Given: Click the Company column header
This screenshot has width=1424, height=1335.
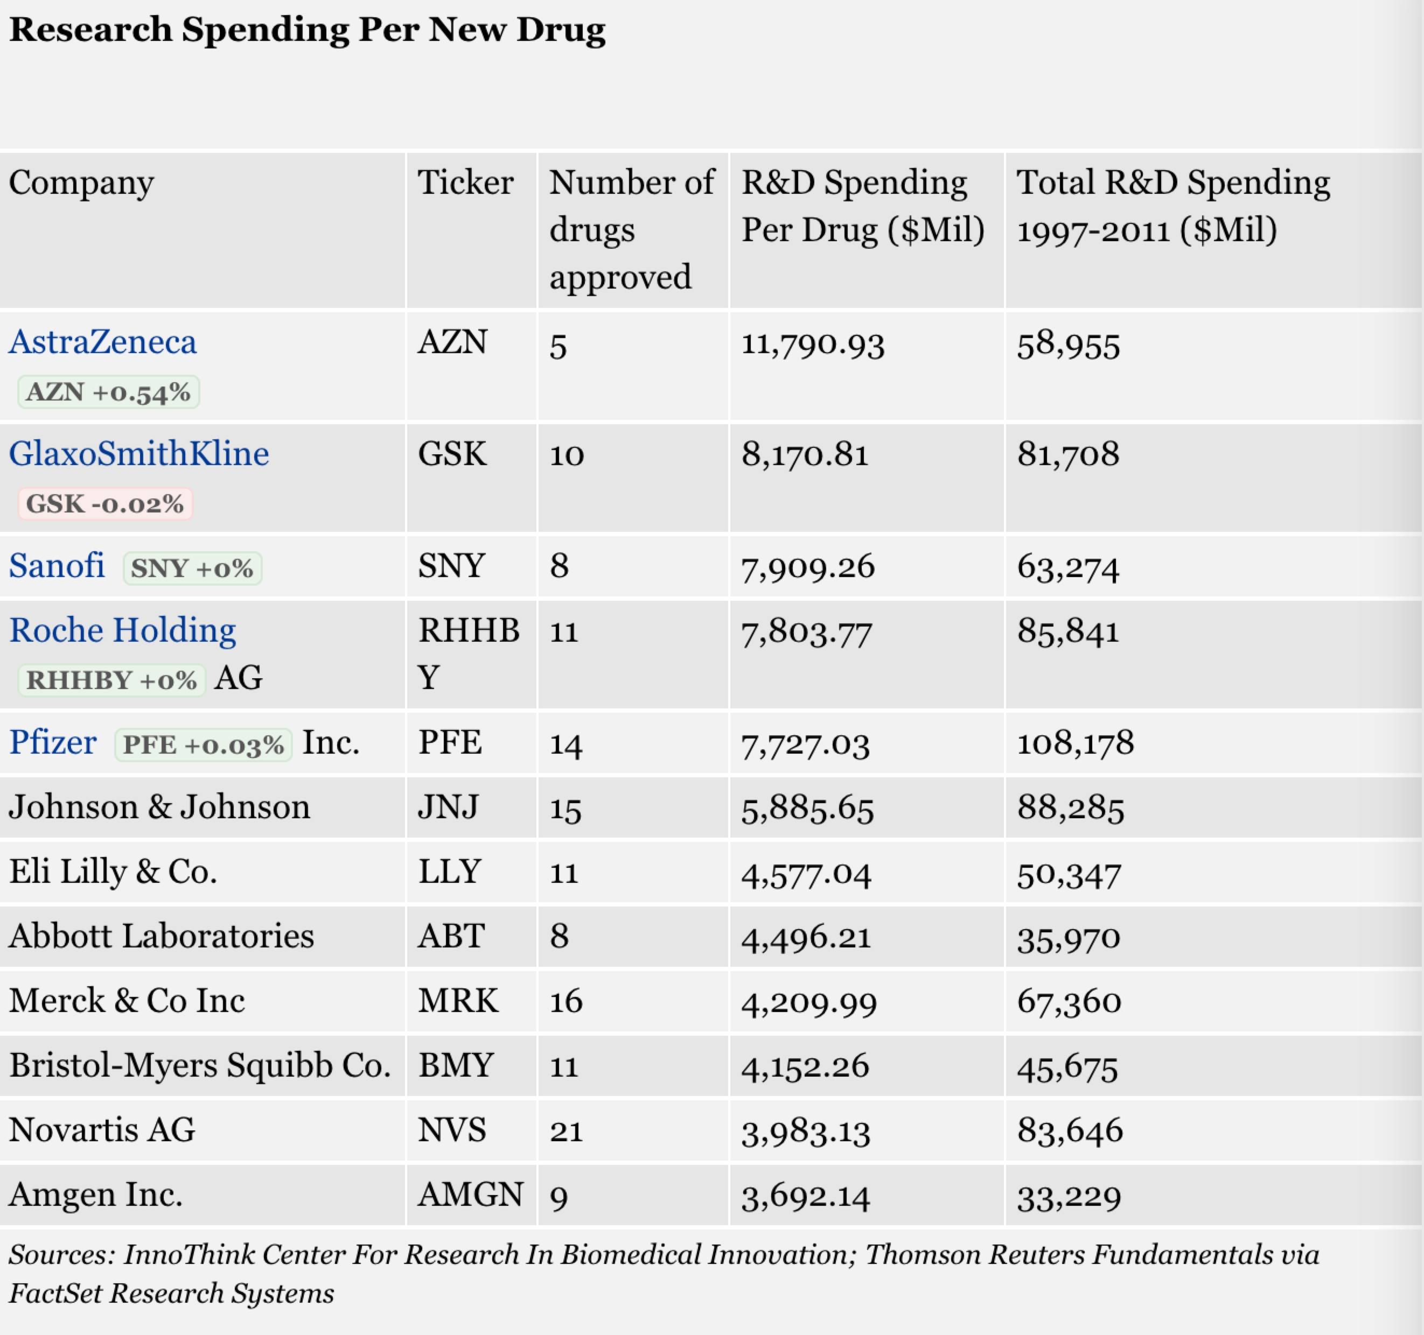Looking at the screenshot, I should point(82,183).
